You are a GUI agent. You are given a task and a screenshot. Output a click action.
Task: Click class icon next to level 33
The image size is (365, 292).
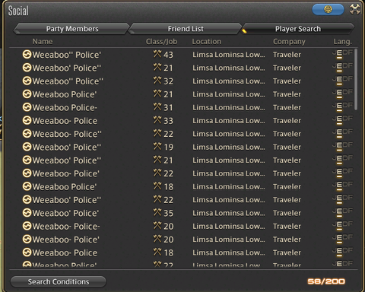coord(157,119)
